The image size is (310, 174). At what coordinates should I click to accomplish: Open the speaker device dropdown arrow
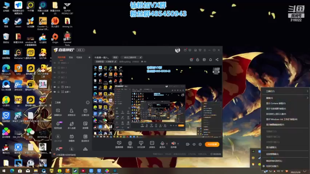click(x=178, y=143)
